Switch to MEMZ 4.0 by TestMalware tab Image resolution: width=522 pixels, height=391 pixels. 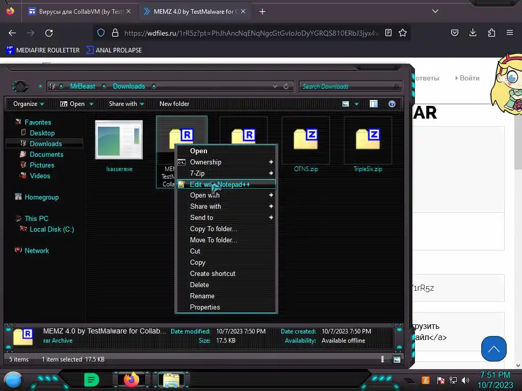(x=194, y=11)
